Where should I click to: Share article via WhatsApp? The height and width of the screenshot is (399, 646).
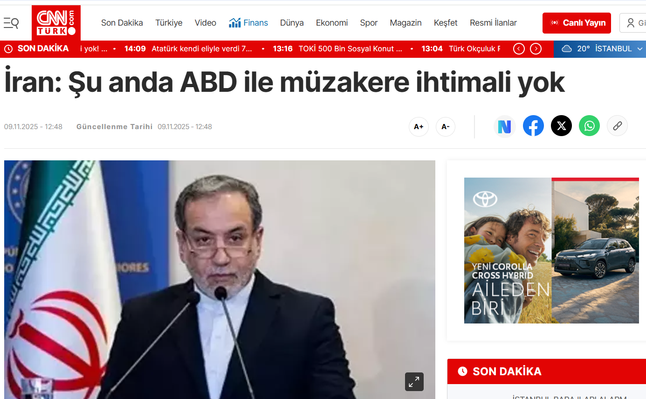589,126
